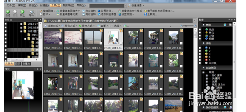Tick the rating 3 checkbox

(x=200, y=54)
